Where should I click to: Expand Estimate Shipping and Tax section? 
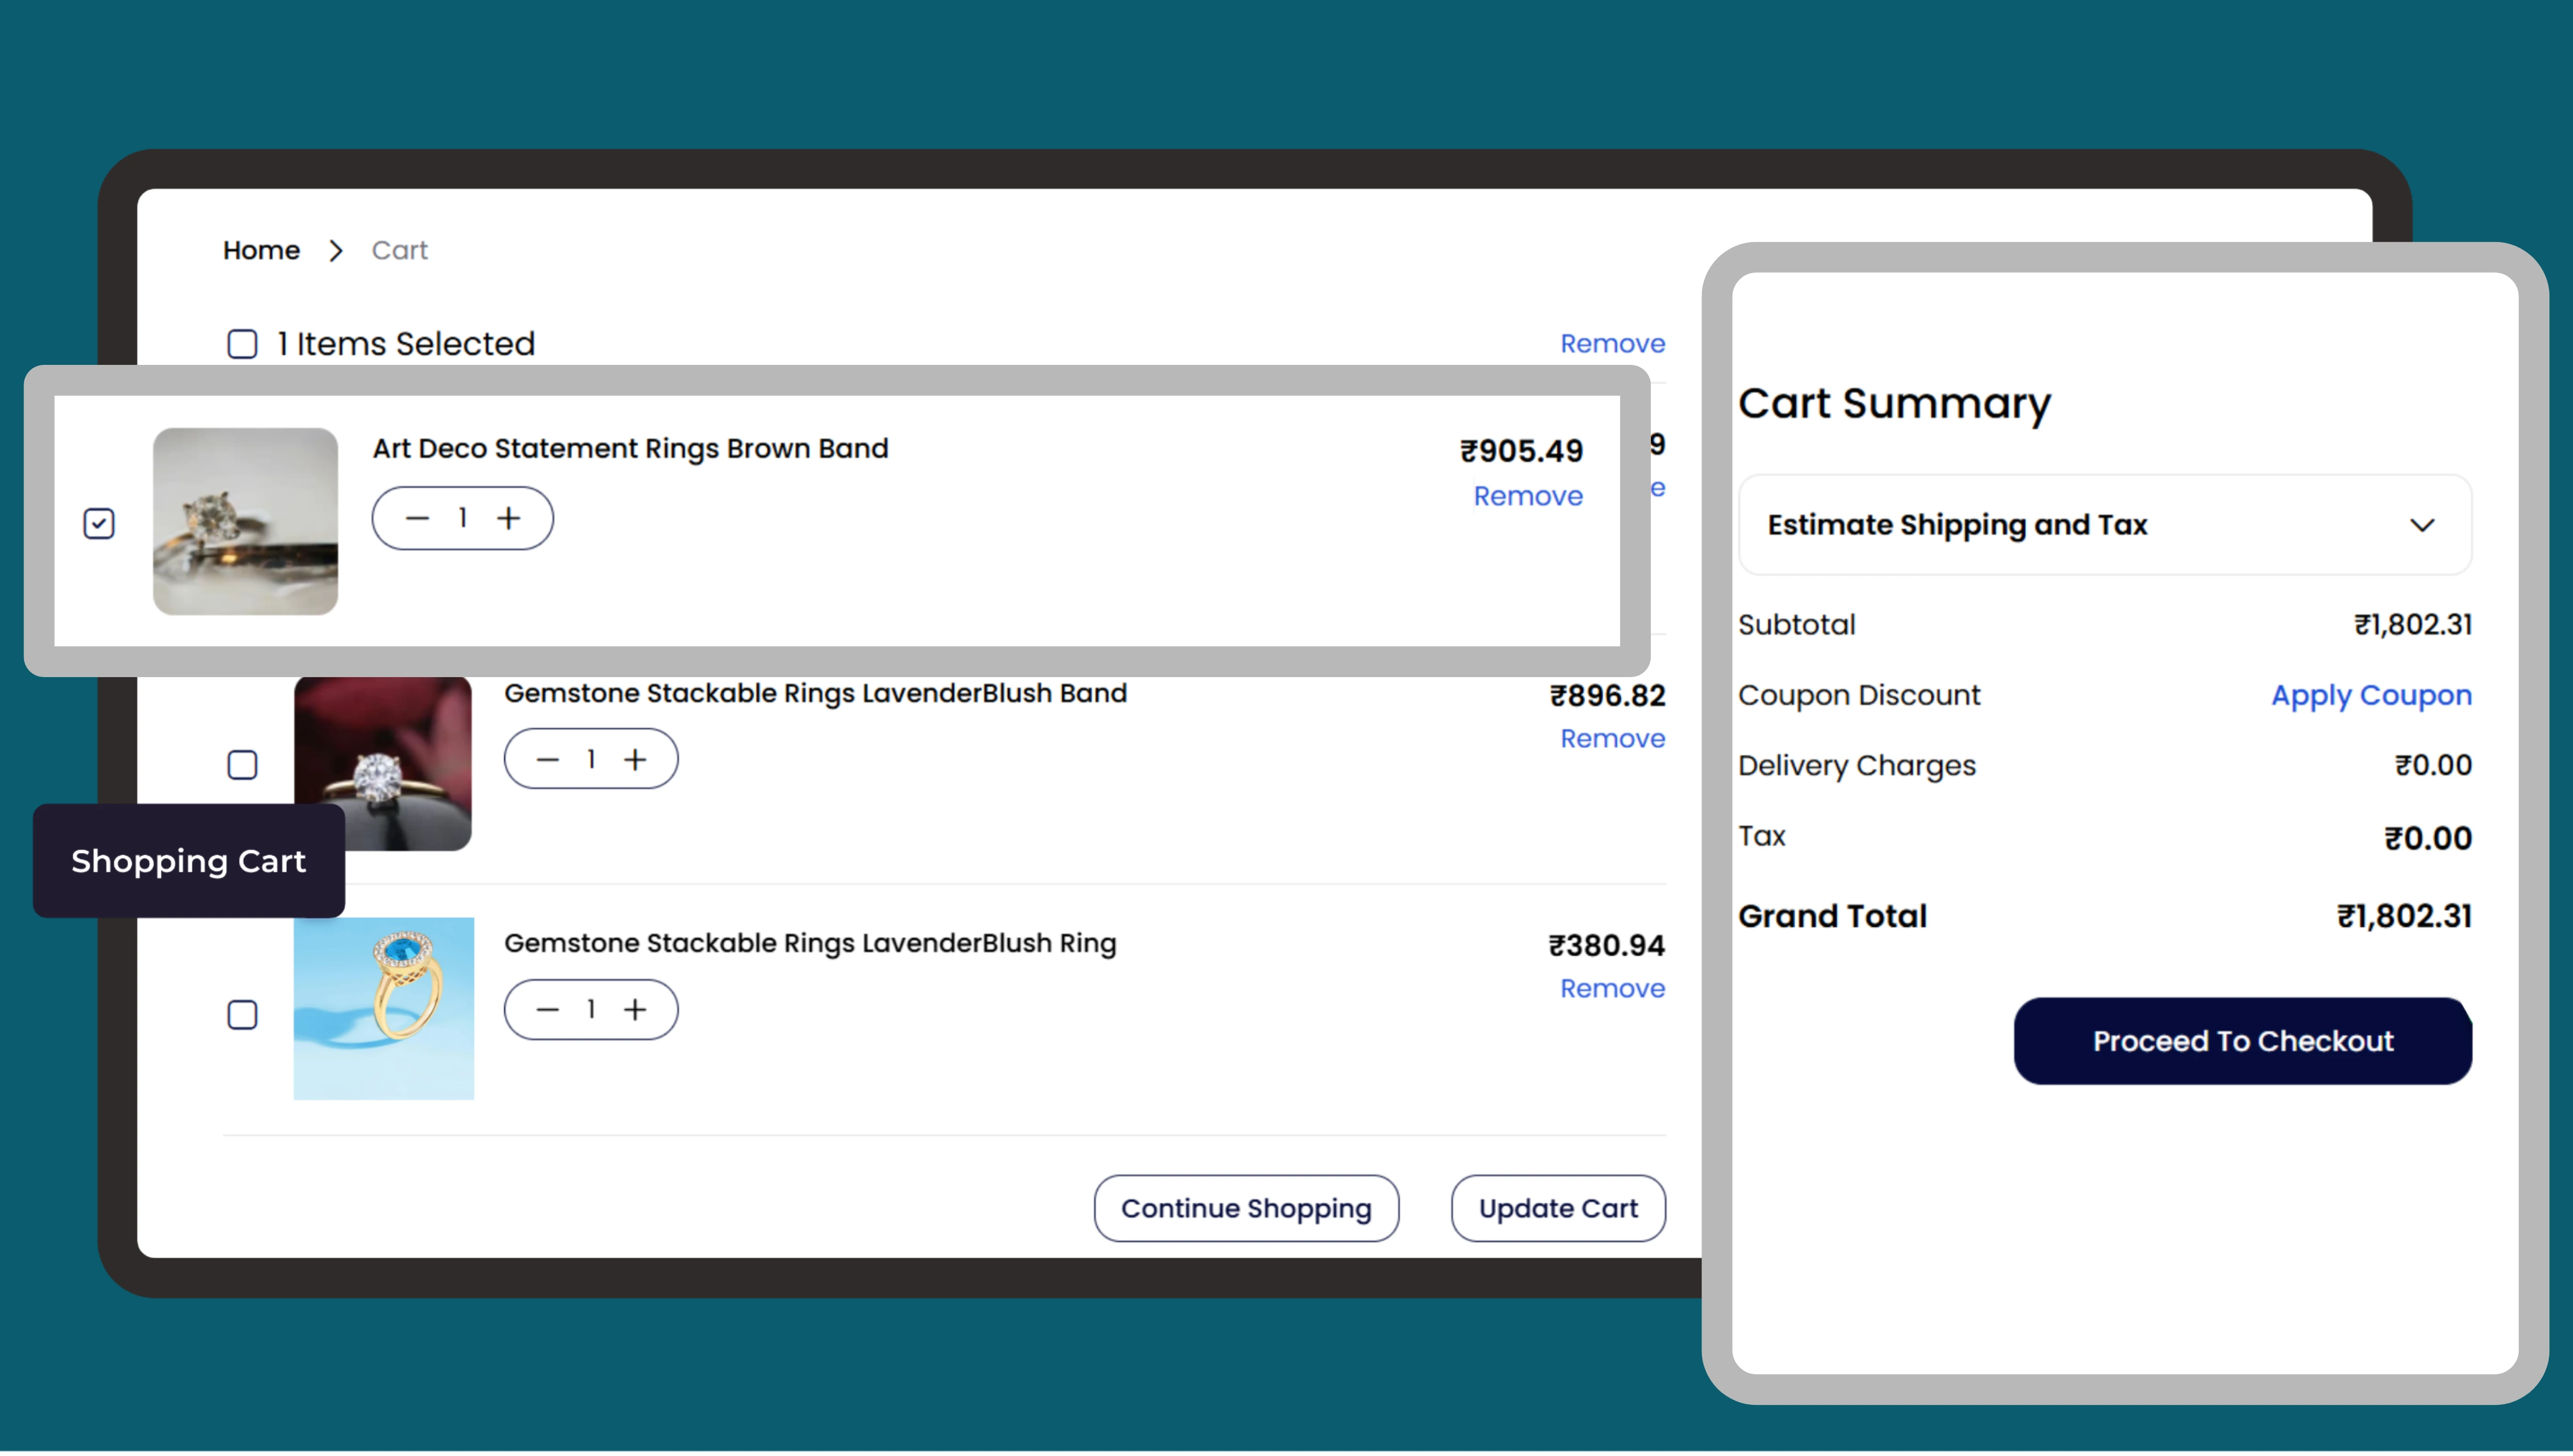click(1958, 525)
